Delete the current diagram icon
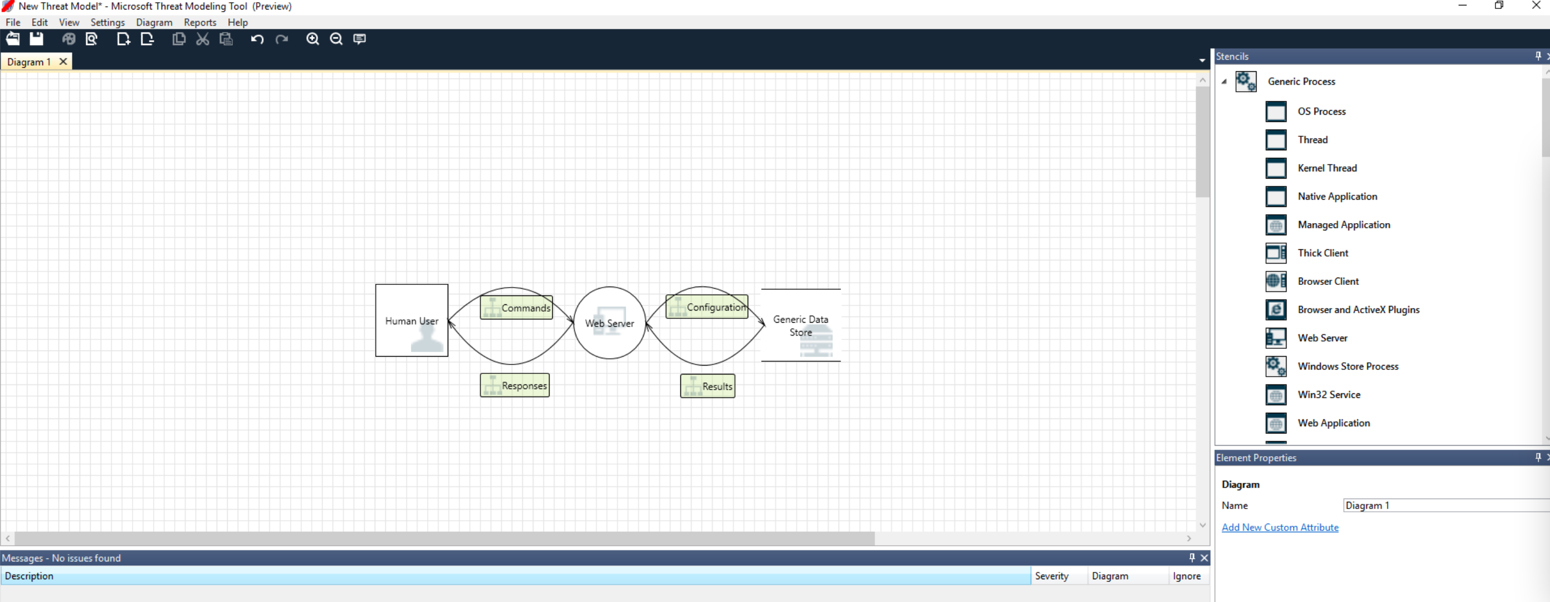The height and width of the screenshot is (602, 1550). coord(147,39)
